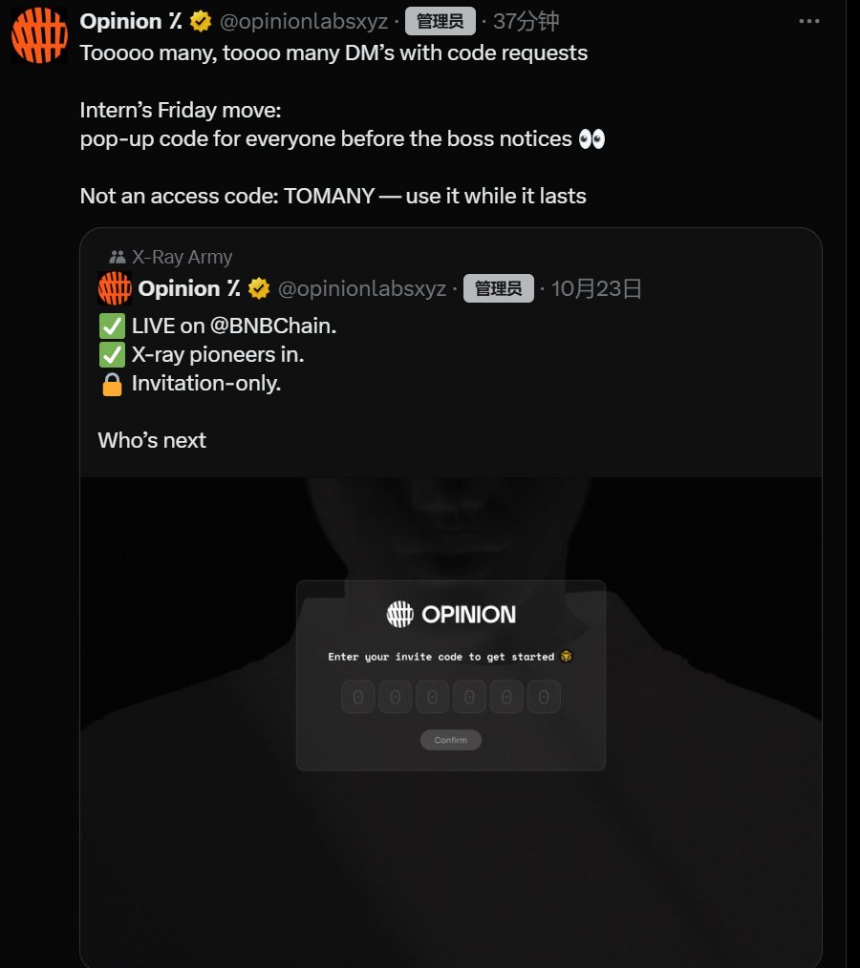The height and width of the screenshot is (968, 860).
Task: Click the Confirm button in the invite card
Action: 451,740
